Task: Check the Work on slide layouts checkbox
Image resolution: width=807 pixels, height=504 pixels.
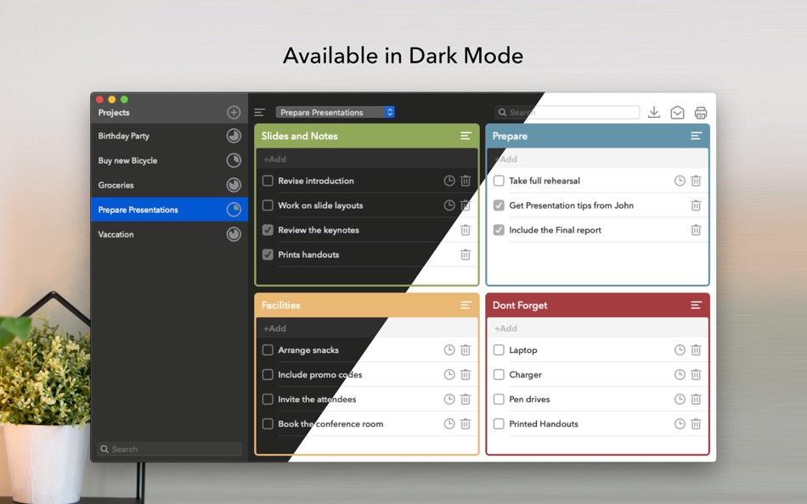Action: [x=268, y=205]
